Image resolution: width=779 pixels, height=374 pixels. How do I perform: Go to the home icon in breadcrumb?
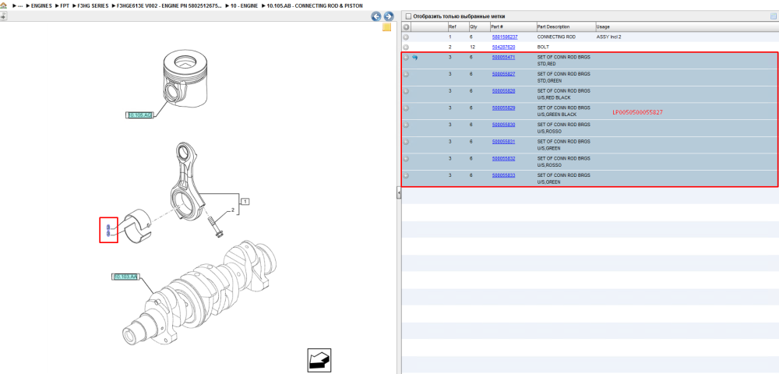(x=3, y=5)
